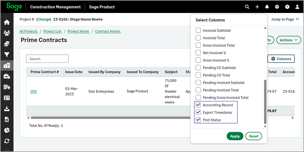Check the Invoiced Total checkbox
Viewport: 304px width, 152px height.
(x=198, y=38)
